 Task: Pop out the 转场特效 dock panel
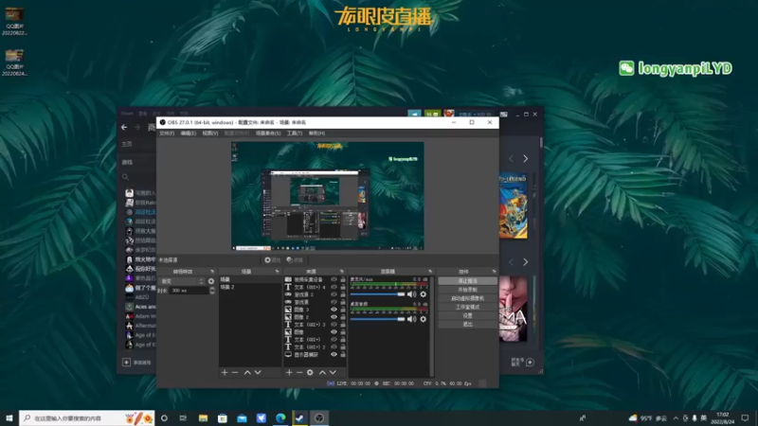212,272
